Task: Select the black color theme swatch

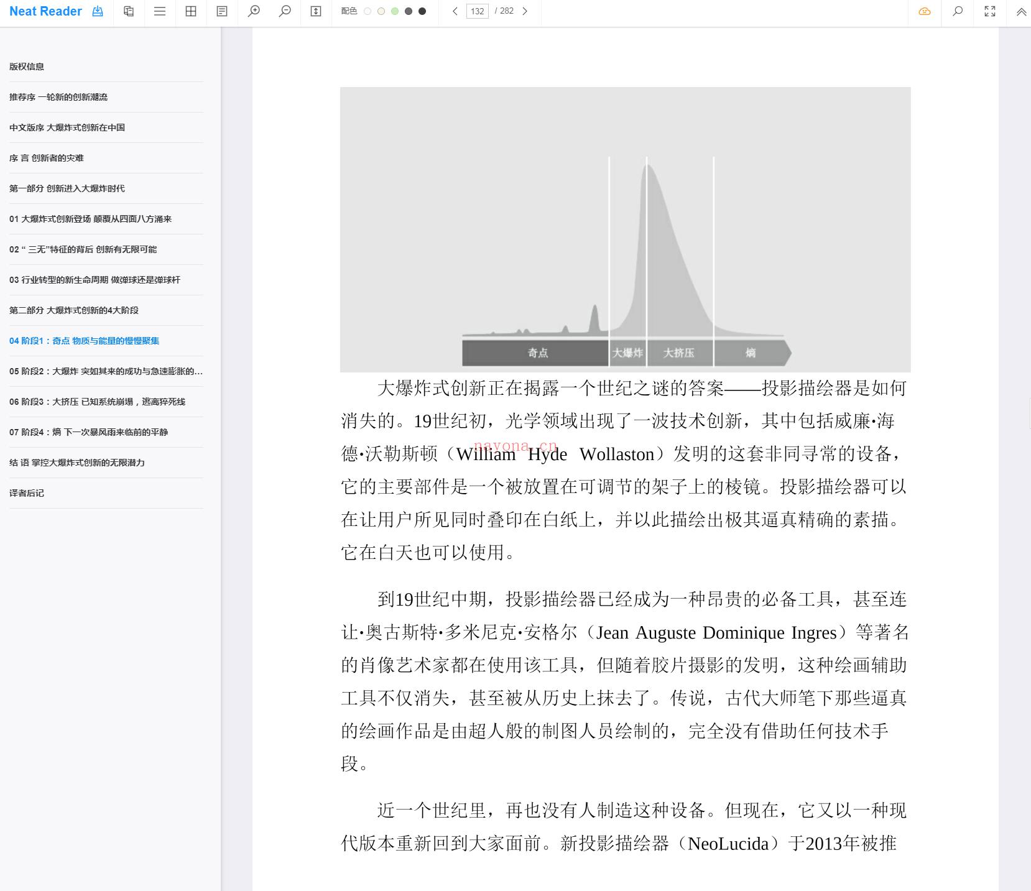Action: 422,11
